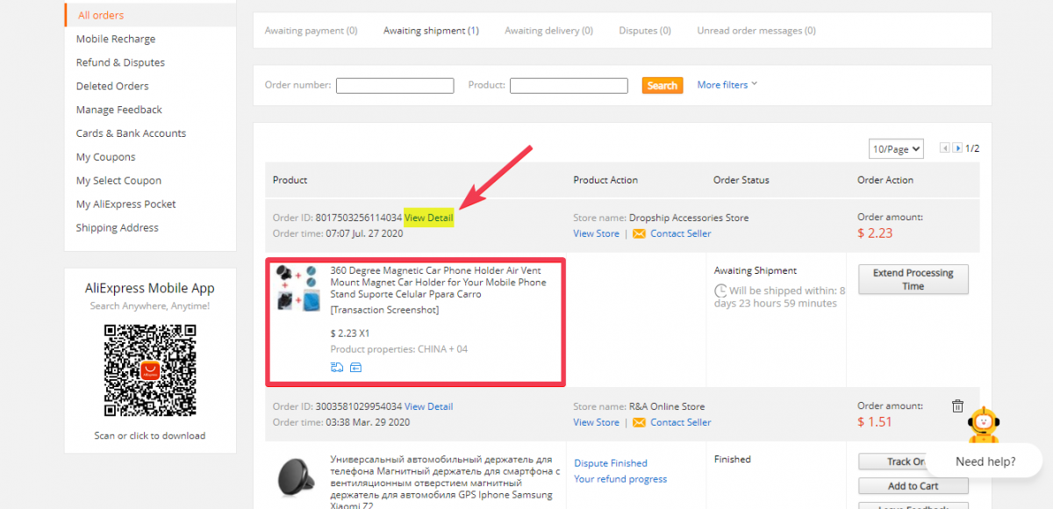Image resolution: width=1053 pixels, height=509 pixels.
Task: Switch to Awaiting payment (0) tab
Action: click(311, 31)
